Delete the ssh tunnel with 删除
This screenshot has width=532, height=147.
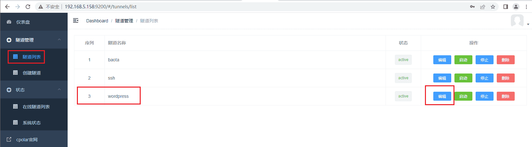[x=505, y=78]
